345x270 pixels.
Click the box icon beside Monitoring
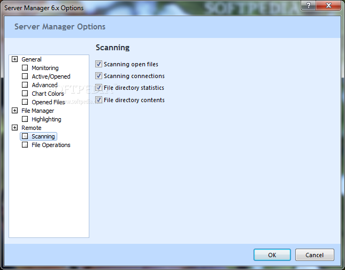click(25, 68)
